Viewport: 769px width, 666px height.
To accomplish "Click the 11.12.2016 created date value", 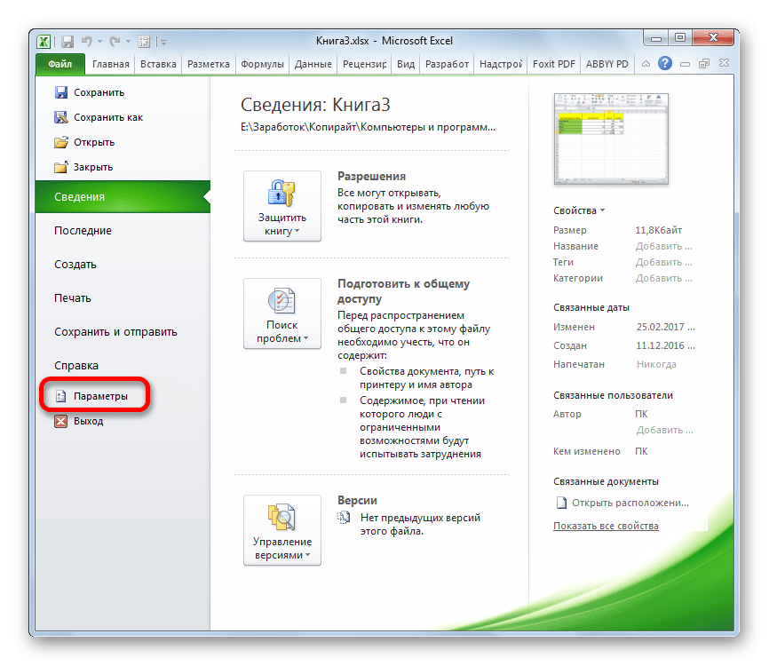I will (665, 345).
